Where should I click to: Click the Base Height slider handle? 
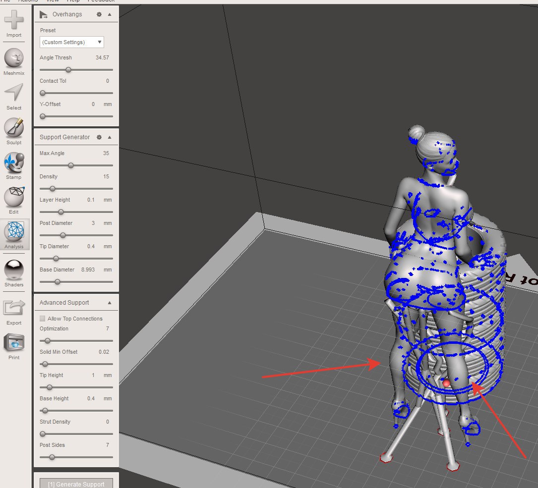(45, 411)
